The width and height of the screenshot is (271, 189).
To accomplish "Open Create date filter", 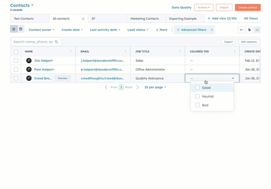I will 72,30.
